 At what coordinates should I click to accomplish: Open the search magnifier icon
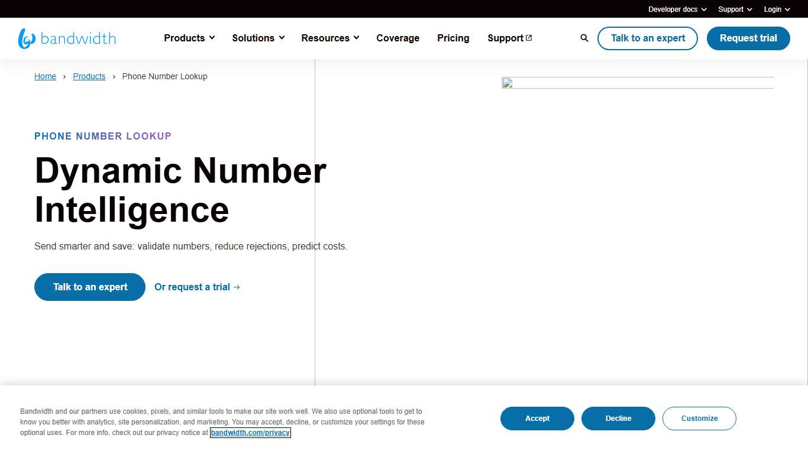pyautogui.click(x=584, y=38)
